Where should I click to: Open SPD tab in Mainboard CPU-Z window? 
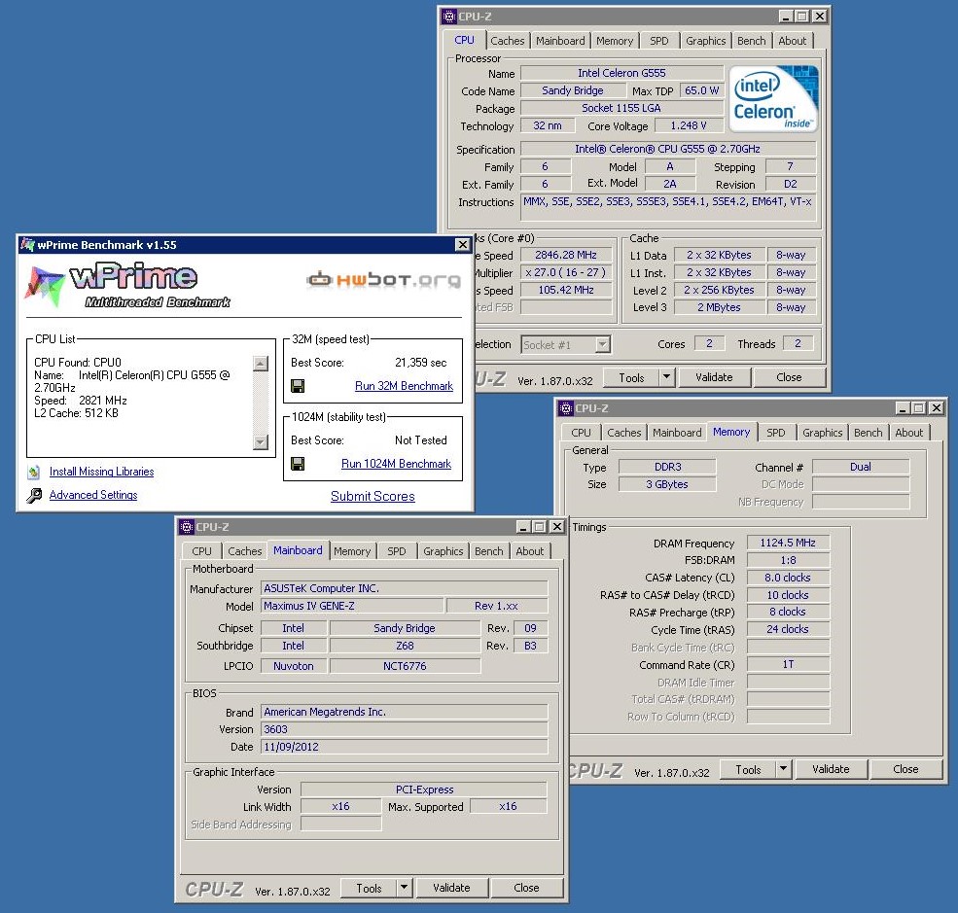(397, 551)
